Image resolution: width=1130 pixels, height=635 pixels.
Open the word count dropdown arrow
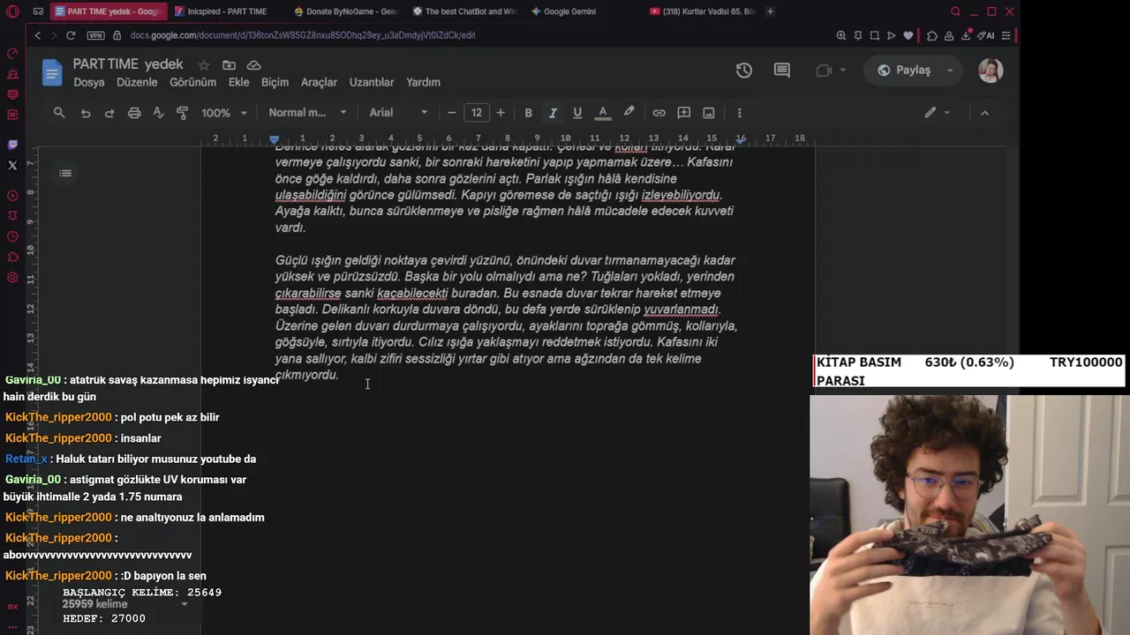185,604
